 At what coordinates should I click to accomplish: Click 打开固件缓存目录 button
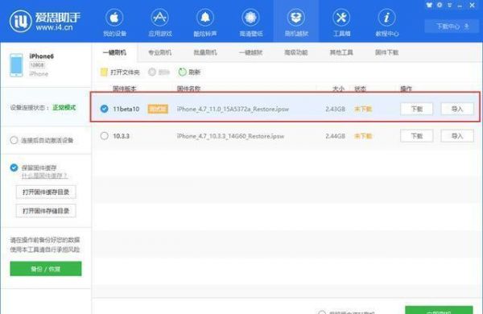point(46,192)
